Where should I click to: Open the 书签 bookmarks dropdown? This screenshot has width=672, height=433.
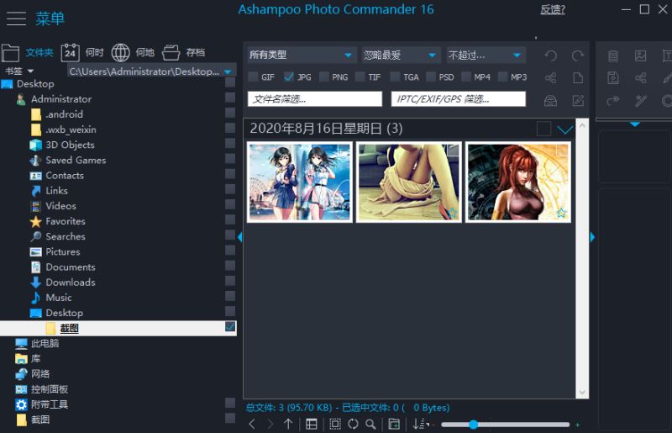19,71
